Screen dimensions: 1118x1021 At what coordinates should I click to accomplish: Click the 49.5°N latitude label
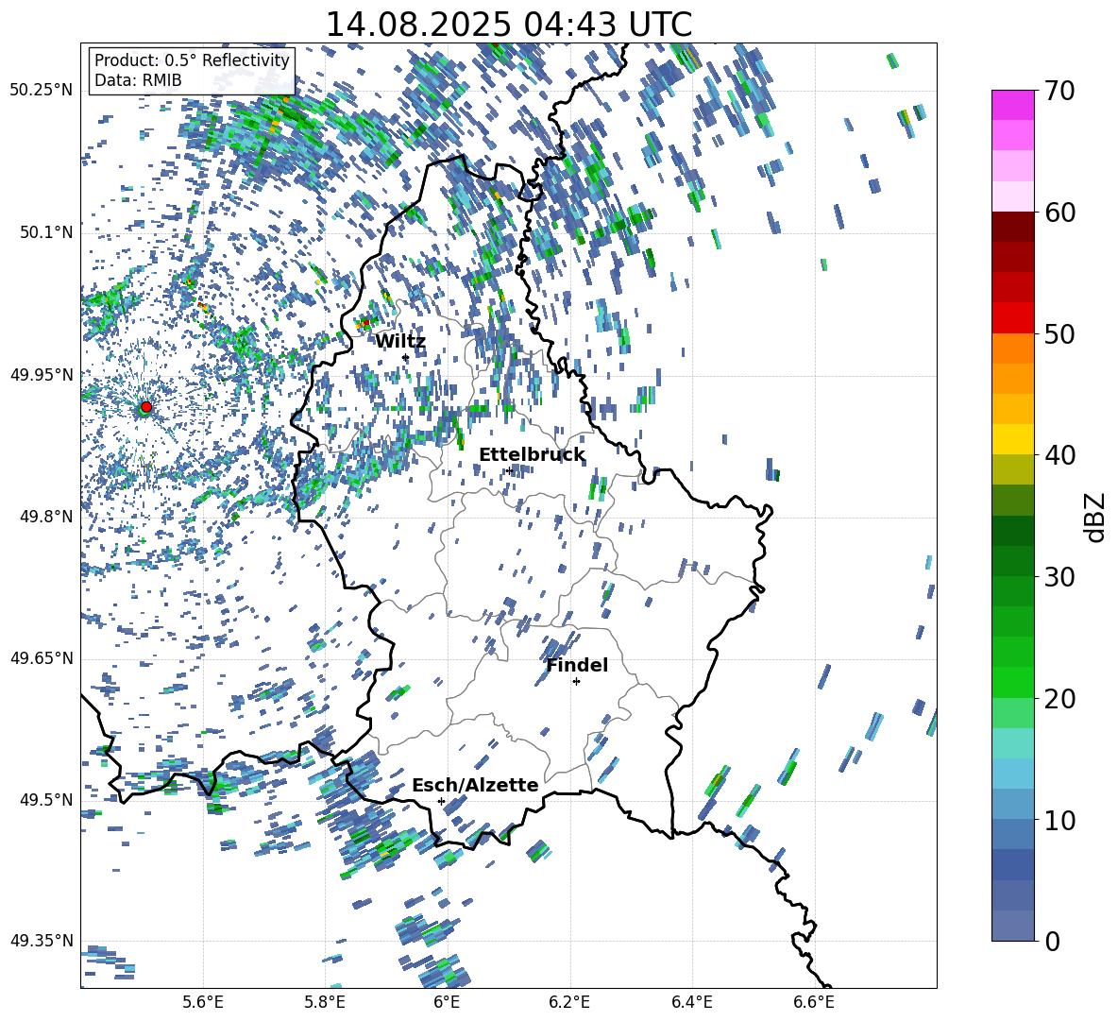coord(45,799)
